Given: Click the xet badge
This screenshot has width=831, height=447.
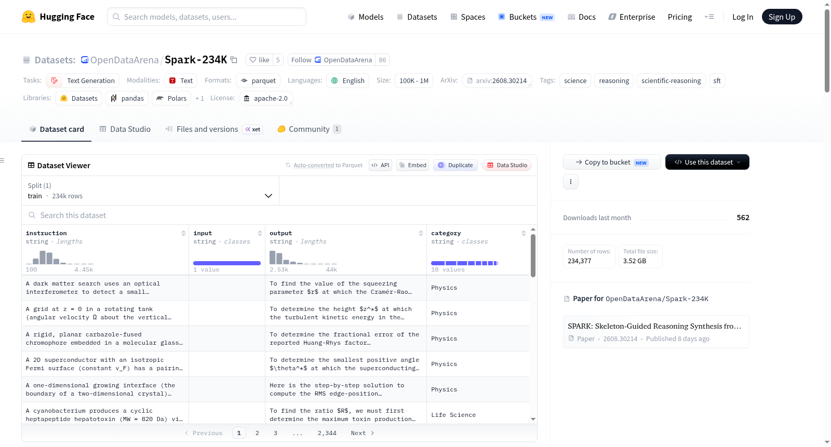Looking at the screenshot, I should pos(253,129).
